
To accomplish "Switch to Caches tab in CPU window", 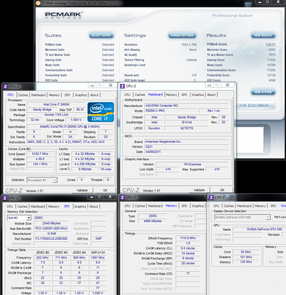I will coord(23,95).
